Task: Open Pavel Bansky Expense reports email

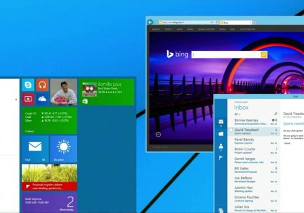Action: click(254, 141)
